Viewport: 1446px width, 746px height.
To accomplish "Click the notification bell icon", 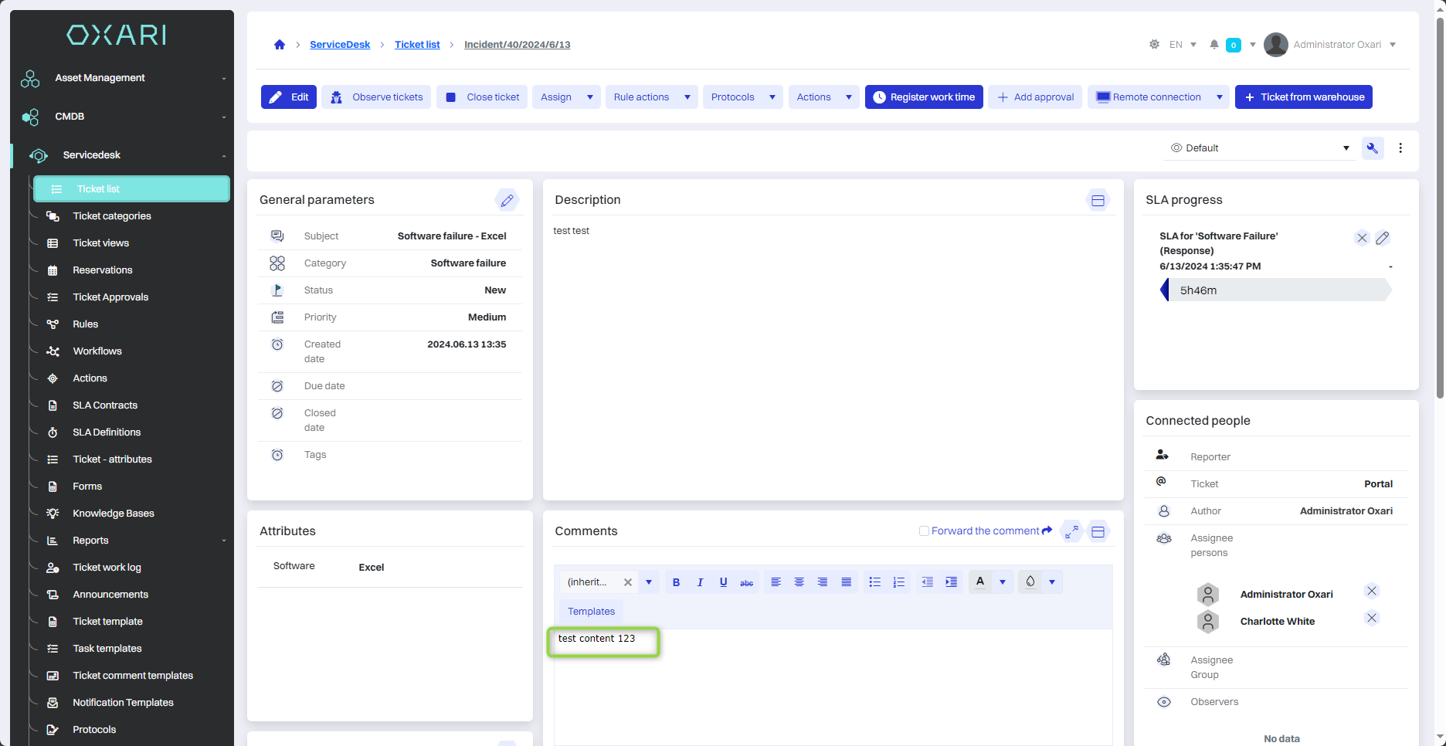I will [1213, 45].
